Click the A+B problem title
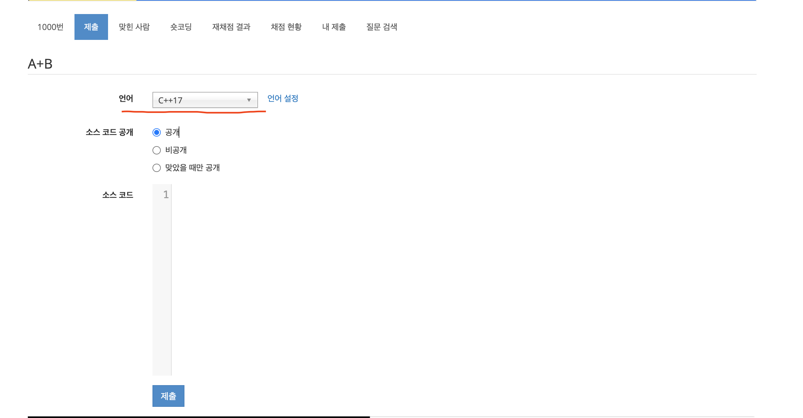The width and height of the screenshot is (803, 418). click(x=40, y=64)
